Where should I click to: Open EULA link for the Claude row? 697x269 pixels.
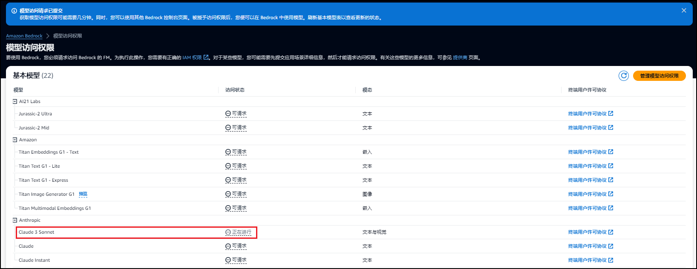(x=590, y=246)
